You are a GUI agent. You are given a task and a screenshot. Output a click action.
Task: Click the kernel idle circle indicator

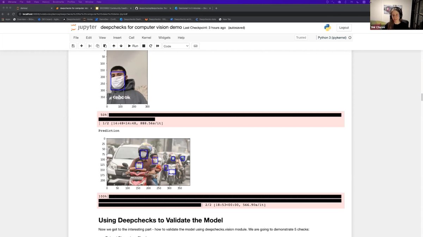350,38
